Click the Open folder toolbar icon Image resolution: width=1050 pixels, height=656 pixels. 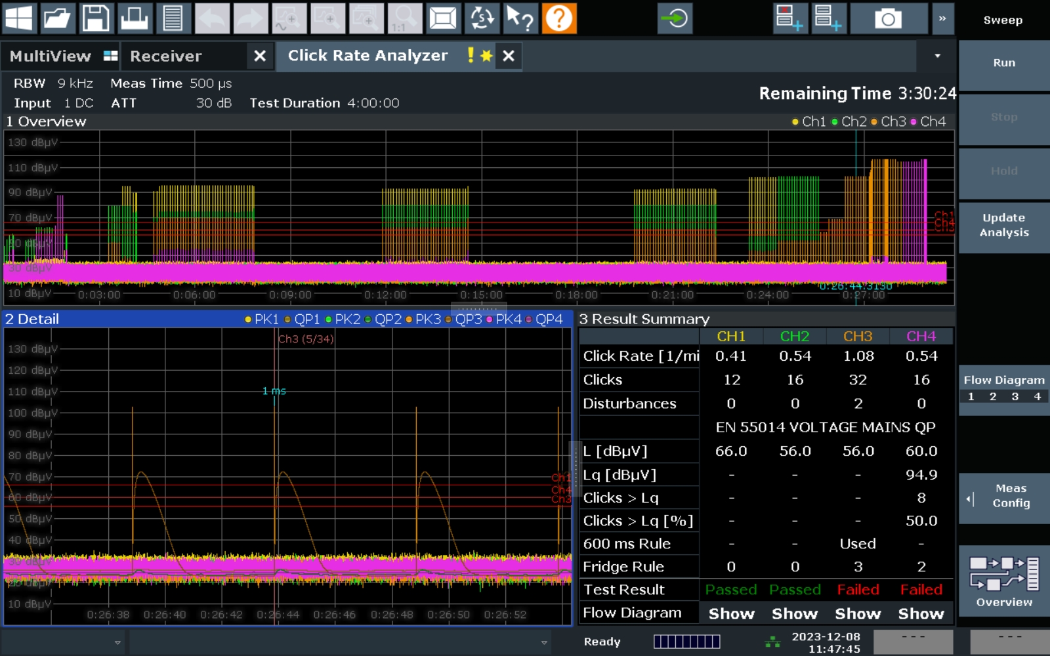(x=57, y=18)
